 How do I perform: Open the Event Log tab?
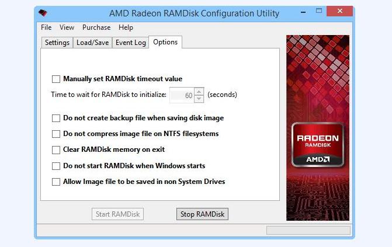tap(130, 43)
